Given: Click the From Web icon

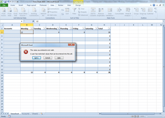Looking at the screenshot, I should pos(10,12).
